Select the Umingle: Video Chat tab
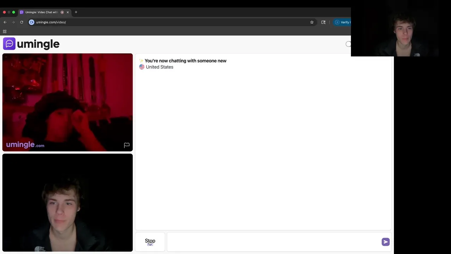 click(x=44, y=12)
